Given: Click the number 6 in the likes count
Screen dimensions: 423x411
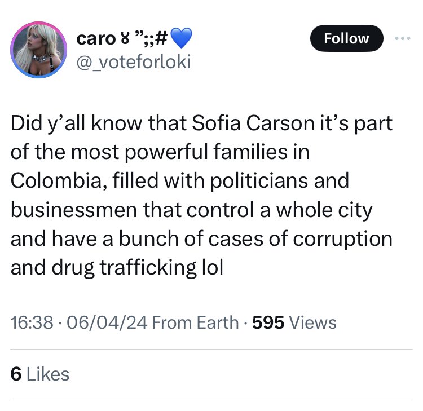Looking at the screenshot, I should point(16,374).
